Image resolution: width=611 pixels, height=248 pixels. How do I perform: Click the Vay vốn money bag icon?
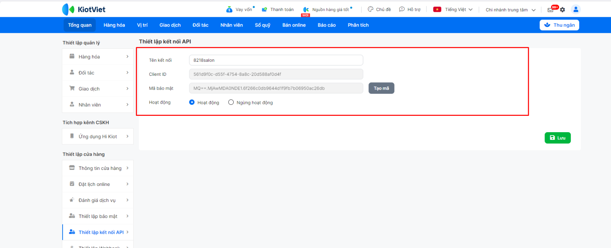click(229, 10)
